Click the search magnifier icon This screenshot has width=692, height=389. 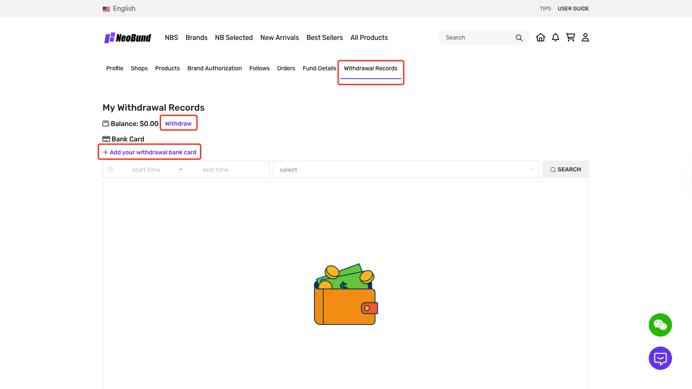click(x=519, y=38)
